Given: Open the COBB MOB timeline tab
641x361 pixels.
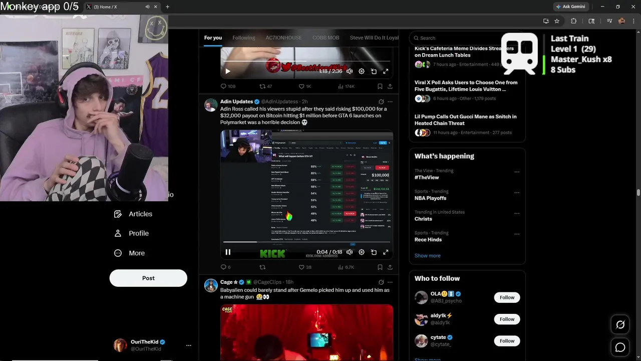Looking at the screenshot, I should point(326,38).
